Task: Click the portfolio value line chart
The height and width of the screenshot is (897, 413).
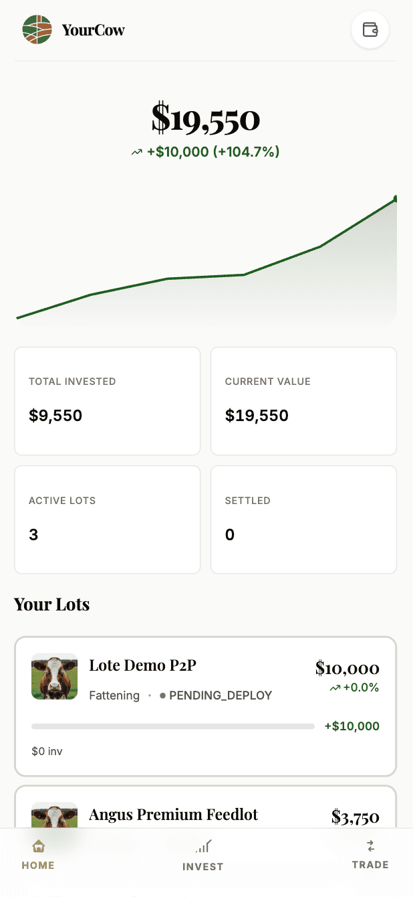Action: pos(206,268)
